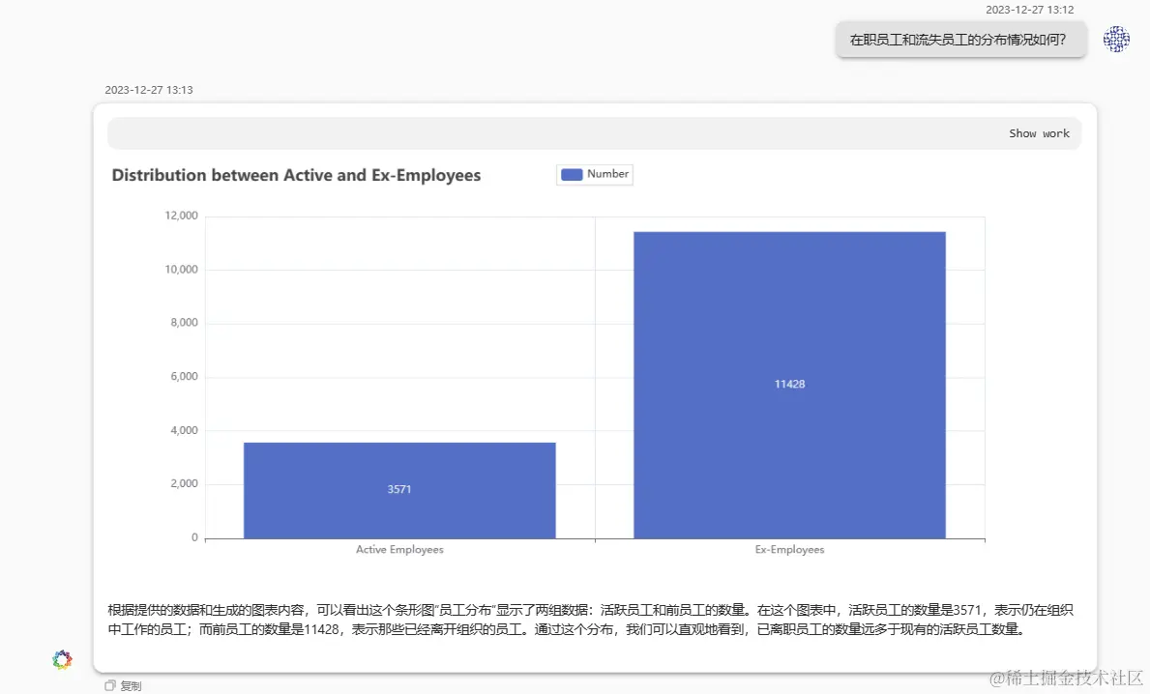
Task: Click the assistant colorful logo icon
Action: [62, 659]
